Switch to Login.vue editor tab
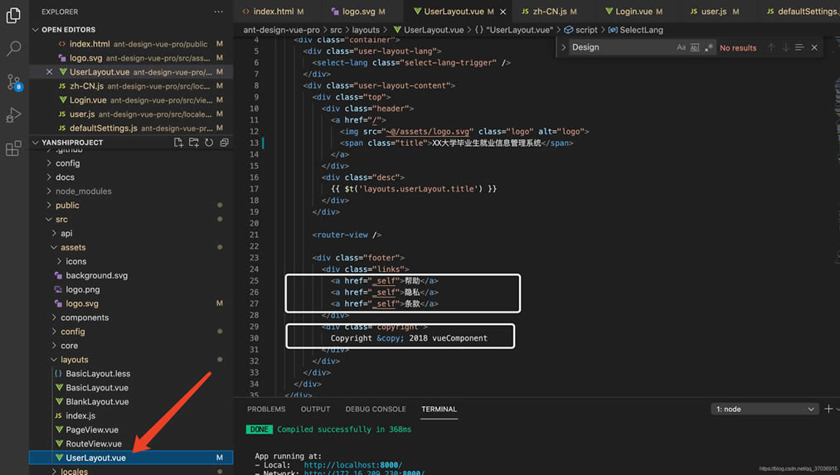This screenshot has height=475, width=840. coord(634,12)
